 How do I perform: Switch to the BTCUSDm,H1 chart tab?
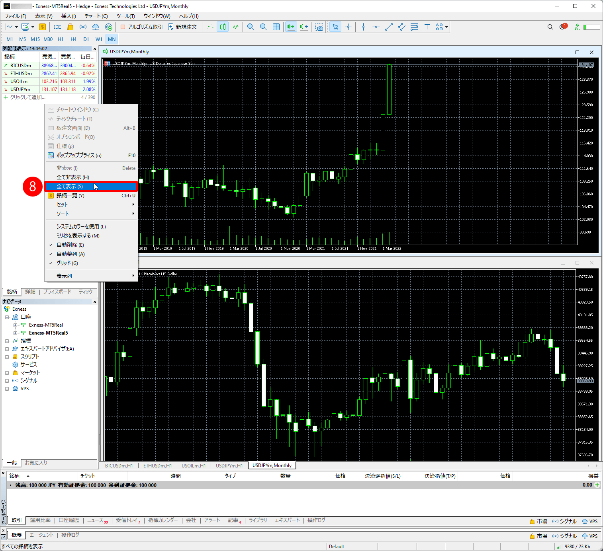[119, 465]
